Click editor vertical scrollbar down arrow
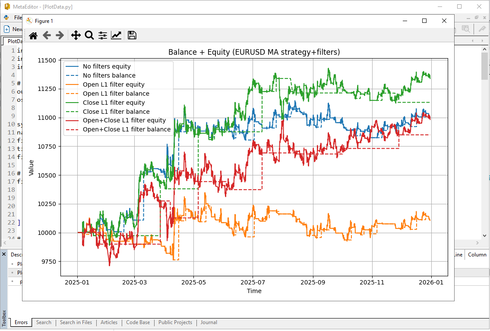This screenshot has width=490, height=331. [x=485, y=236]
